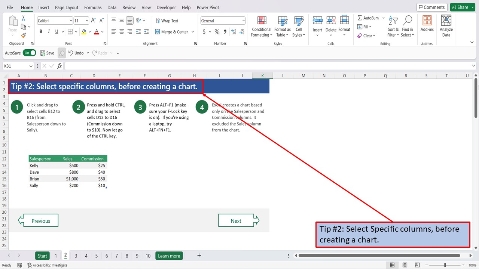
Task: Select the AutoSum function
Action: pyautogui.click(x=369, y=18)
